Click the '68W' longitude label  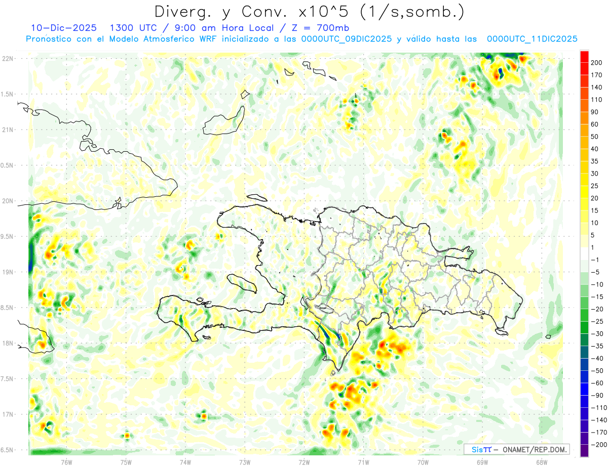click(x=541, y=461)
